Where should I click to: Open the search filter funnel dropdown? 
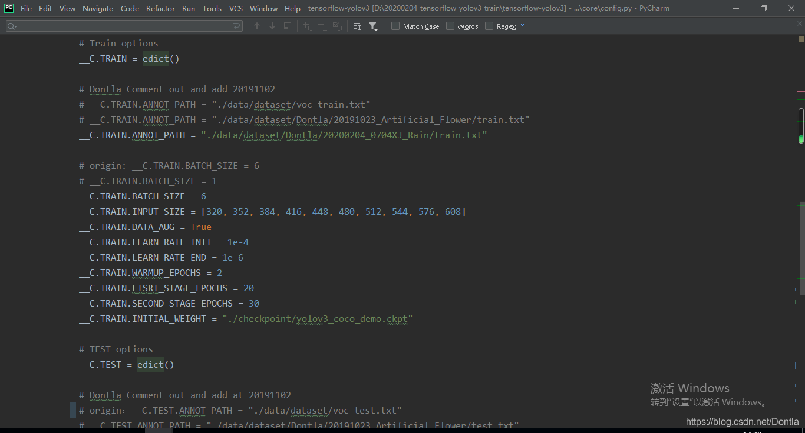click(x=373, y=26)
